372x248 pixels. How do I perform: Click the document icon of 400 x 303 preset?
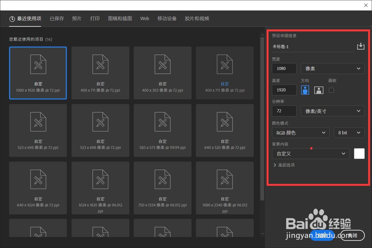point(163,64)
